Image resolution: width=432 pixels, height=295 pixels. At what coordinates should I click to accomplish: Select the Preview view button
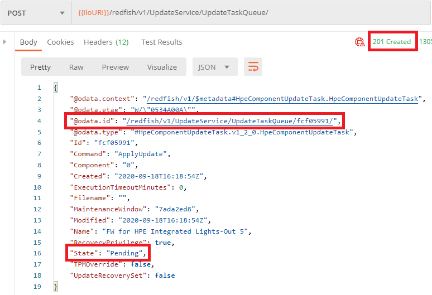coord(115,67)
